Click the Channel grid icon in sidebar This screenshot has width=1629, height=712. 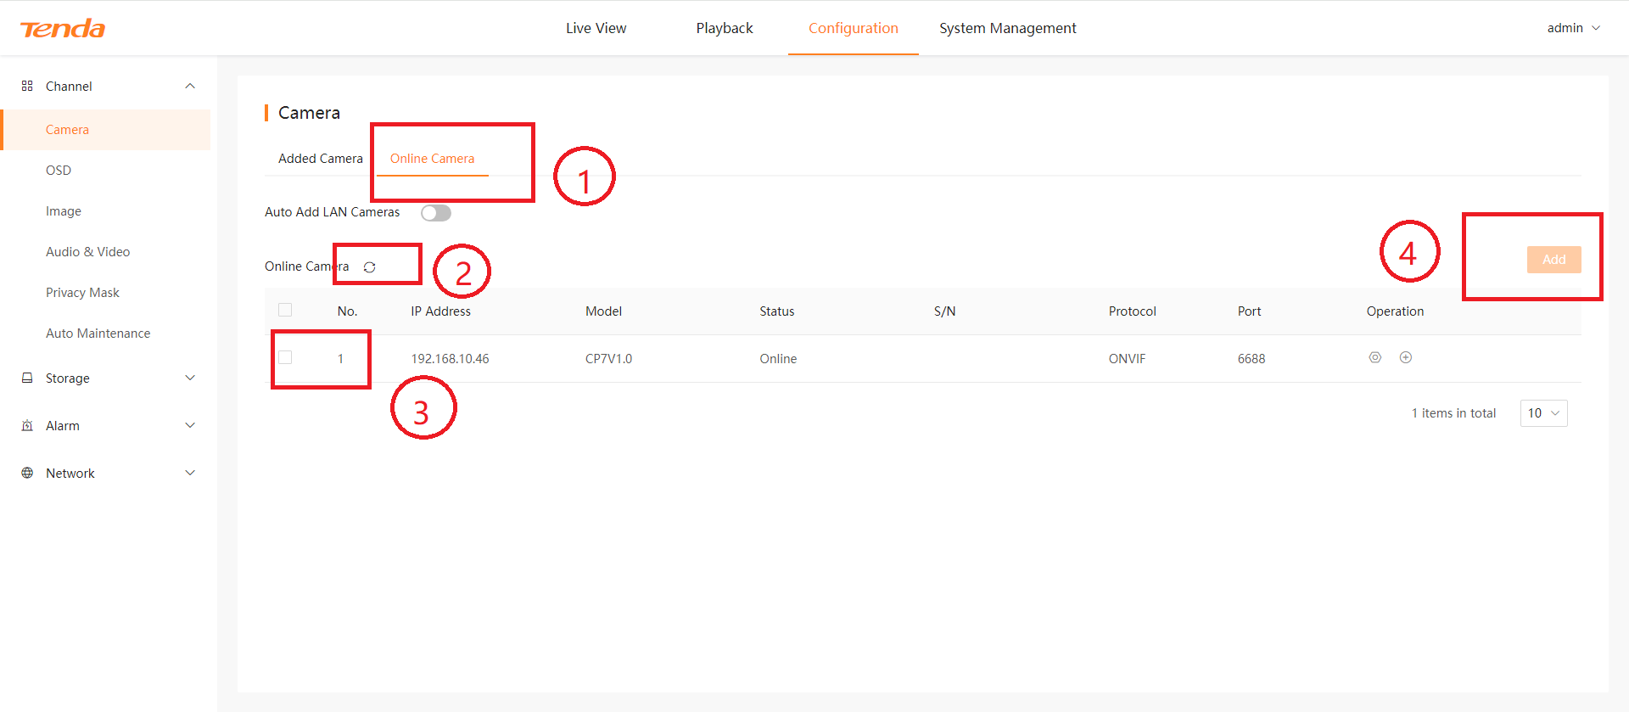27,86
